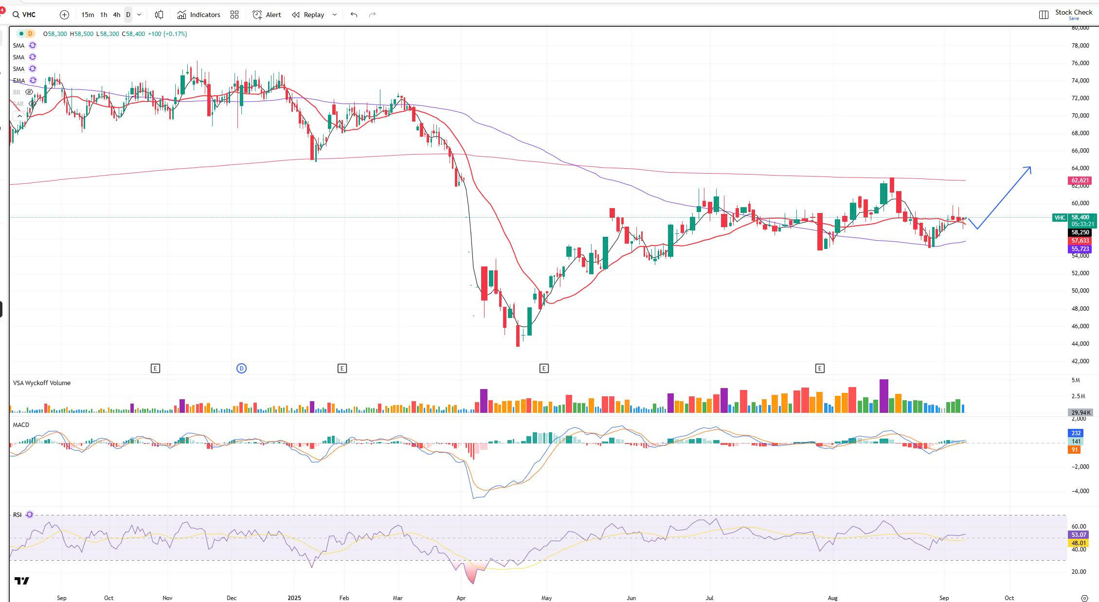Image resolution: width=1099 pixels, height=602 pixels.
Task: Create an Alert
Action: (x=267, y=15)
